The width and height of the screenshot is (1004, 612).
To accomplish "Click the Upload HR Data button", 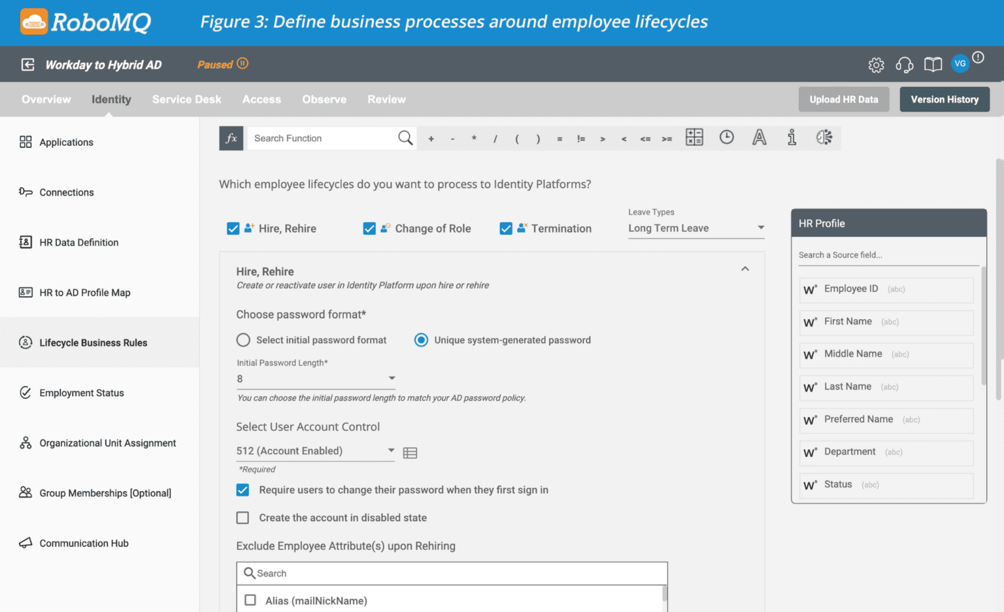I will point(844,99).
